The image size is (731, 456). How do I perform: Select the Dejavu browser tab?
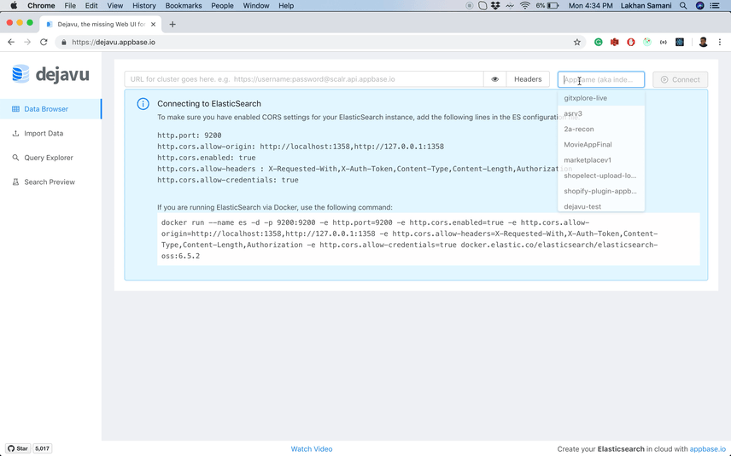pyautogui.click(x=102, y=24)
